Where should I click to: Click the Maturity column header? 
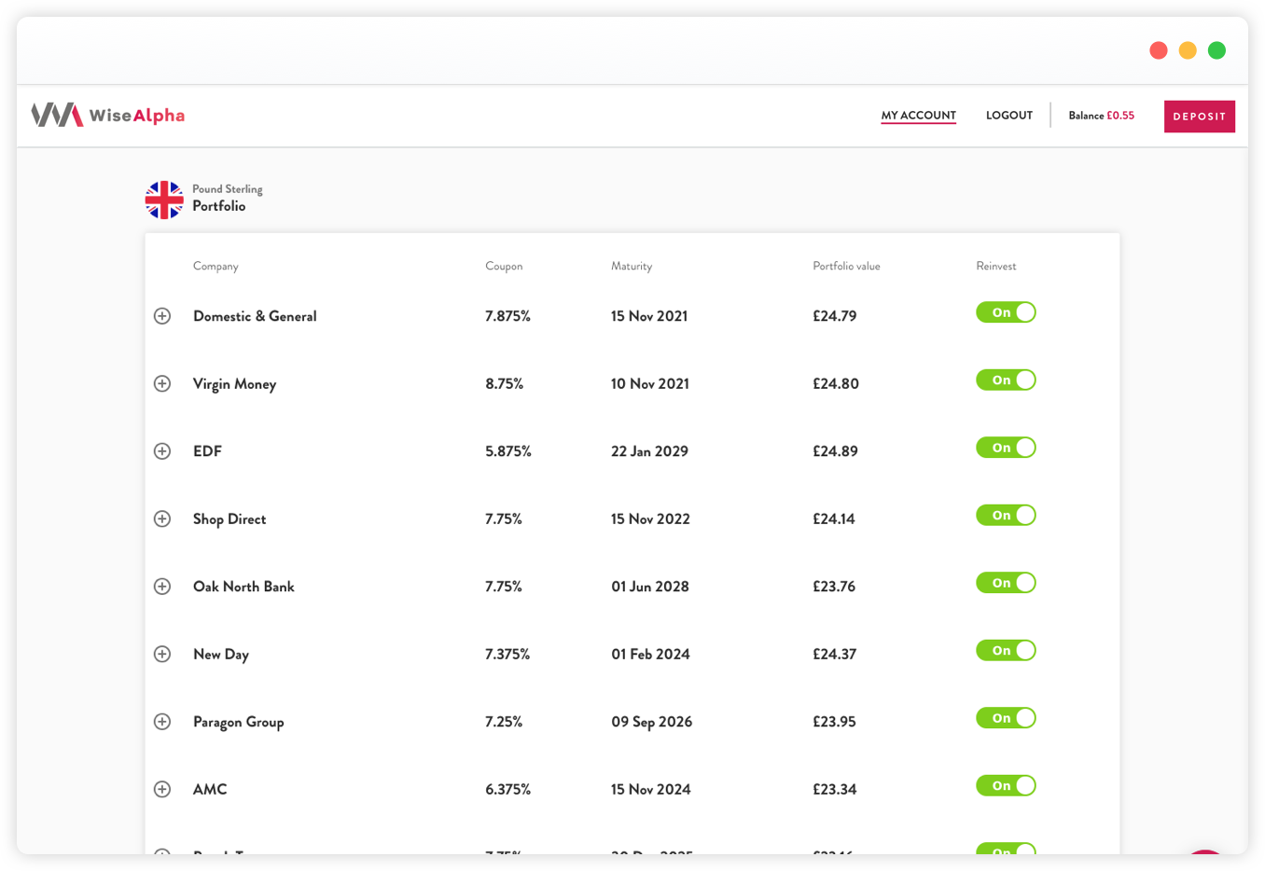(632, 266)
